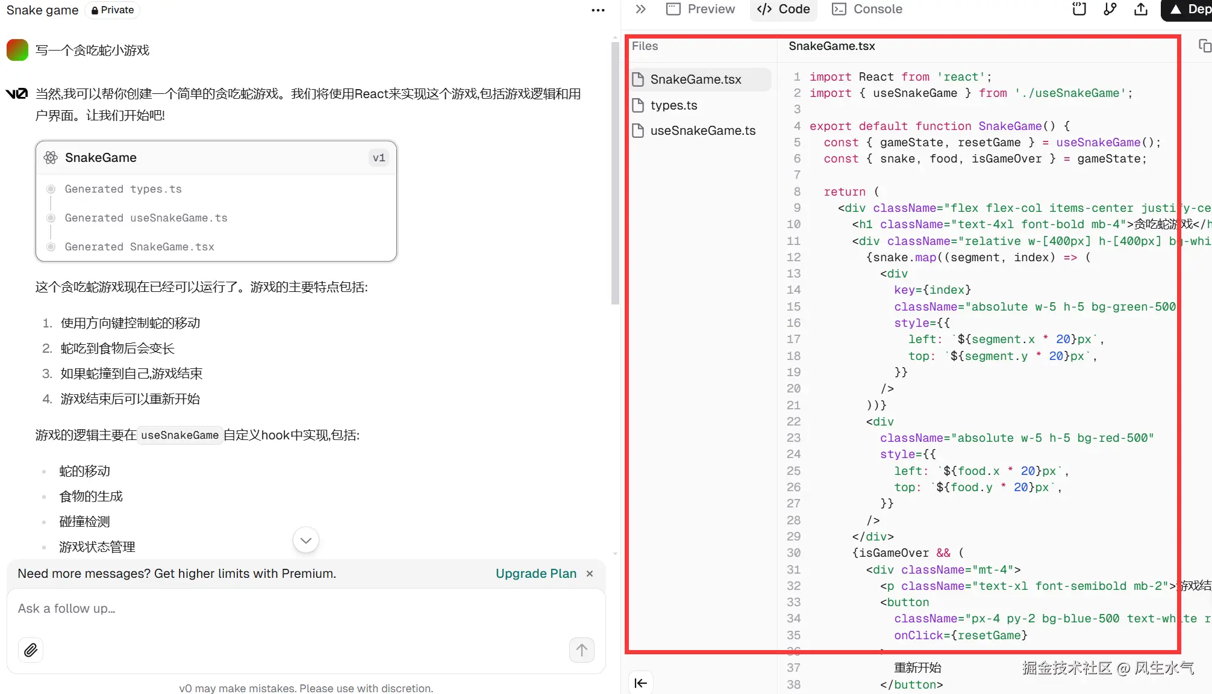Select the Code tab
Screen dimensions: 1212x694
(783, 9)
